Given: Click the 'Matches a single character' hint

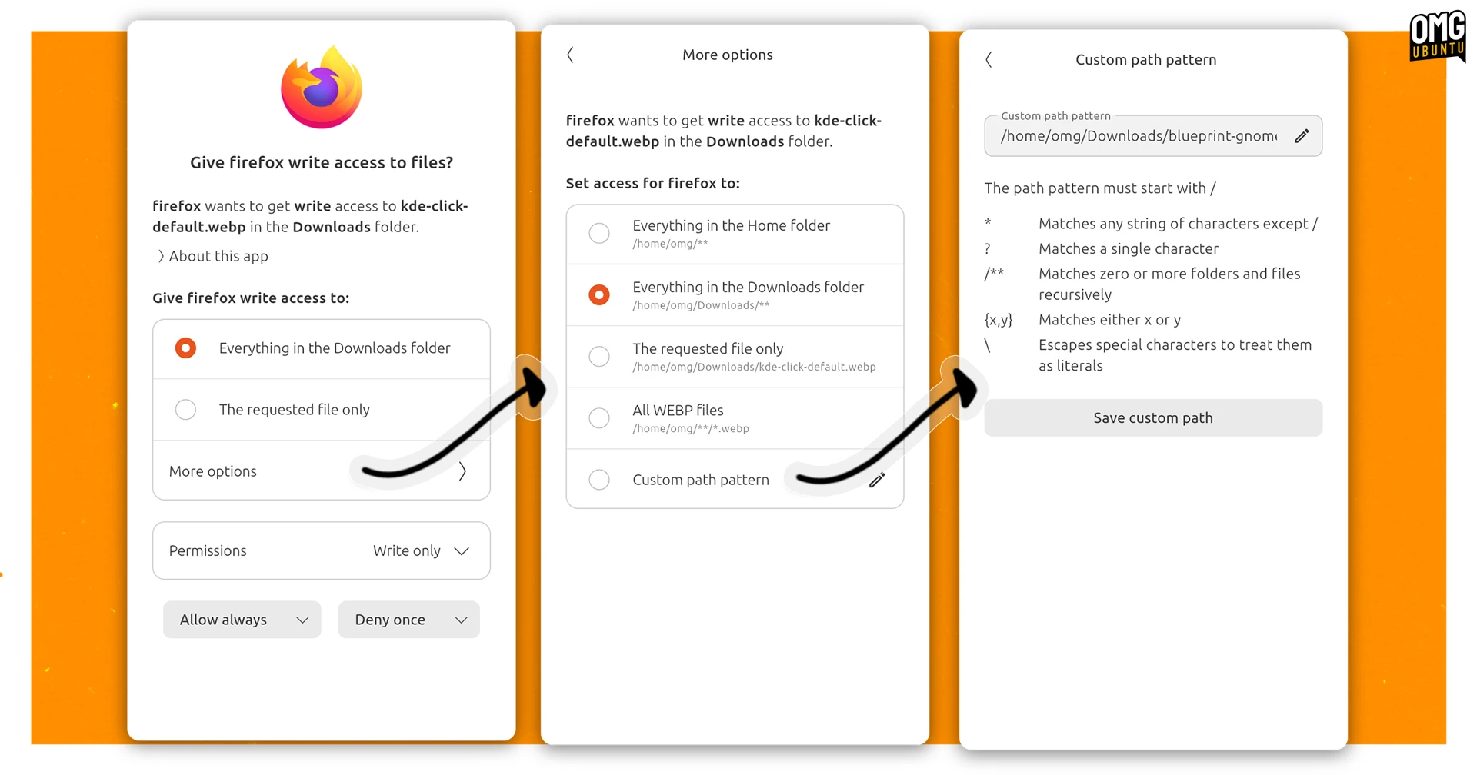Looking at the screenshot, I should coord(1129,248).
